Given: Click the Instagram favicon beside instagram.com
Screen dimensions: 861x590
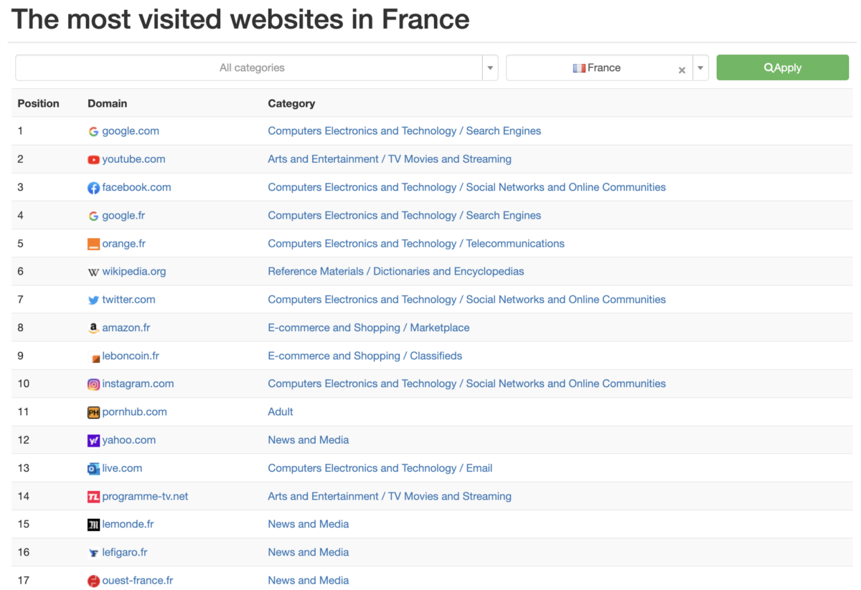Looking at the screenshot, I should 93,384.
